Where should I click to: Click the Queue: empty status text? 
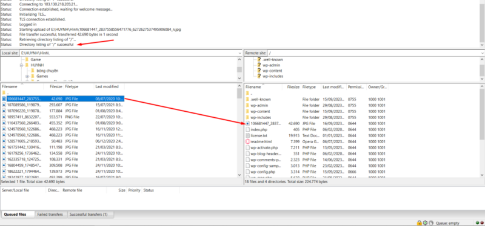coord(447,223)
